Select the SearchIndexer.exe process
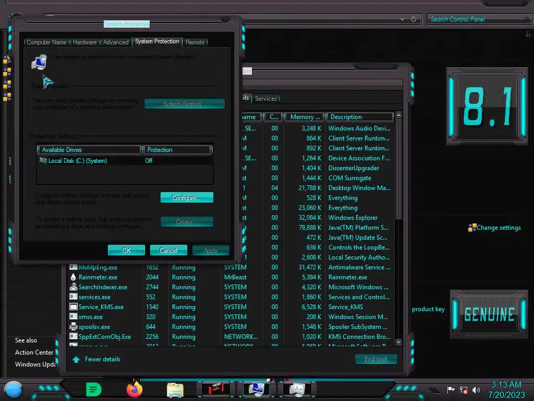The width and height of the screenshot is (534, 401). pyautogui.click(x=232, y=287)
